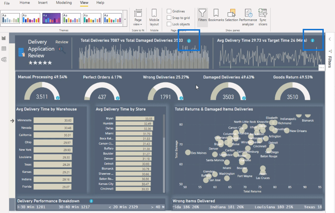Click the Total Deliveries column chart

pos(144,57)
